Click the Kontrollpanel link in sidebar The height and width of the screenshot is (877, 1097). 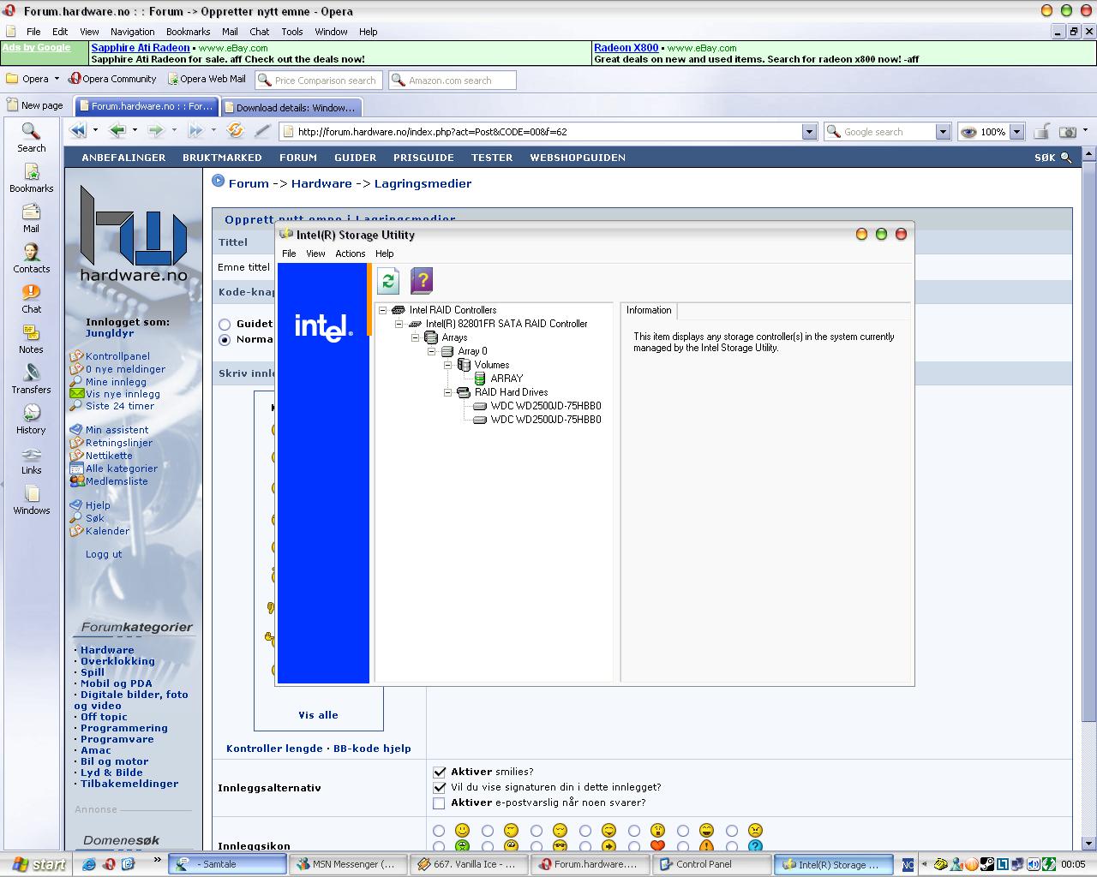117,356
